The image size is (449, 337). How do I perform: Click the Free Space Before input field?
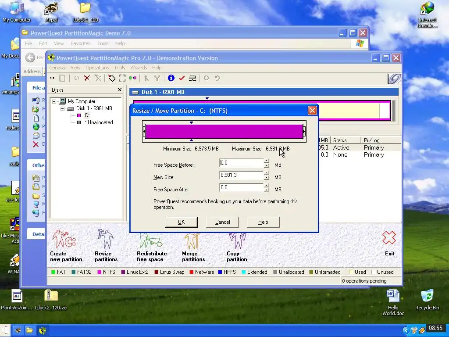242,163
